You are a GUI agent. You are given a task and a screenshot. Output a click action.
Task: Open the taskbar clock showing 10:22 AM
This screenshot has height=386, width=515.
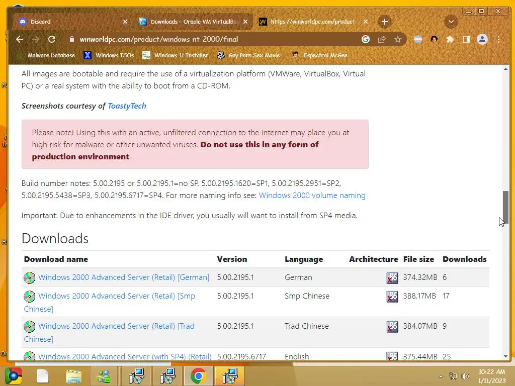point(492,376)
